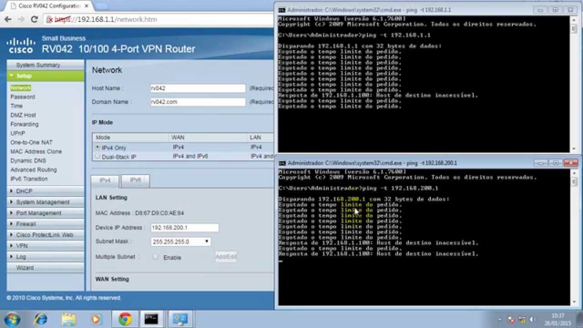Click the Add/Edit subnet button
The image size is (583, 328).
pos(226,257)
